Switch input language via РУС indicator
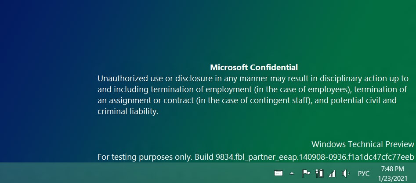 coord(363,174)
